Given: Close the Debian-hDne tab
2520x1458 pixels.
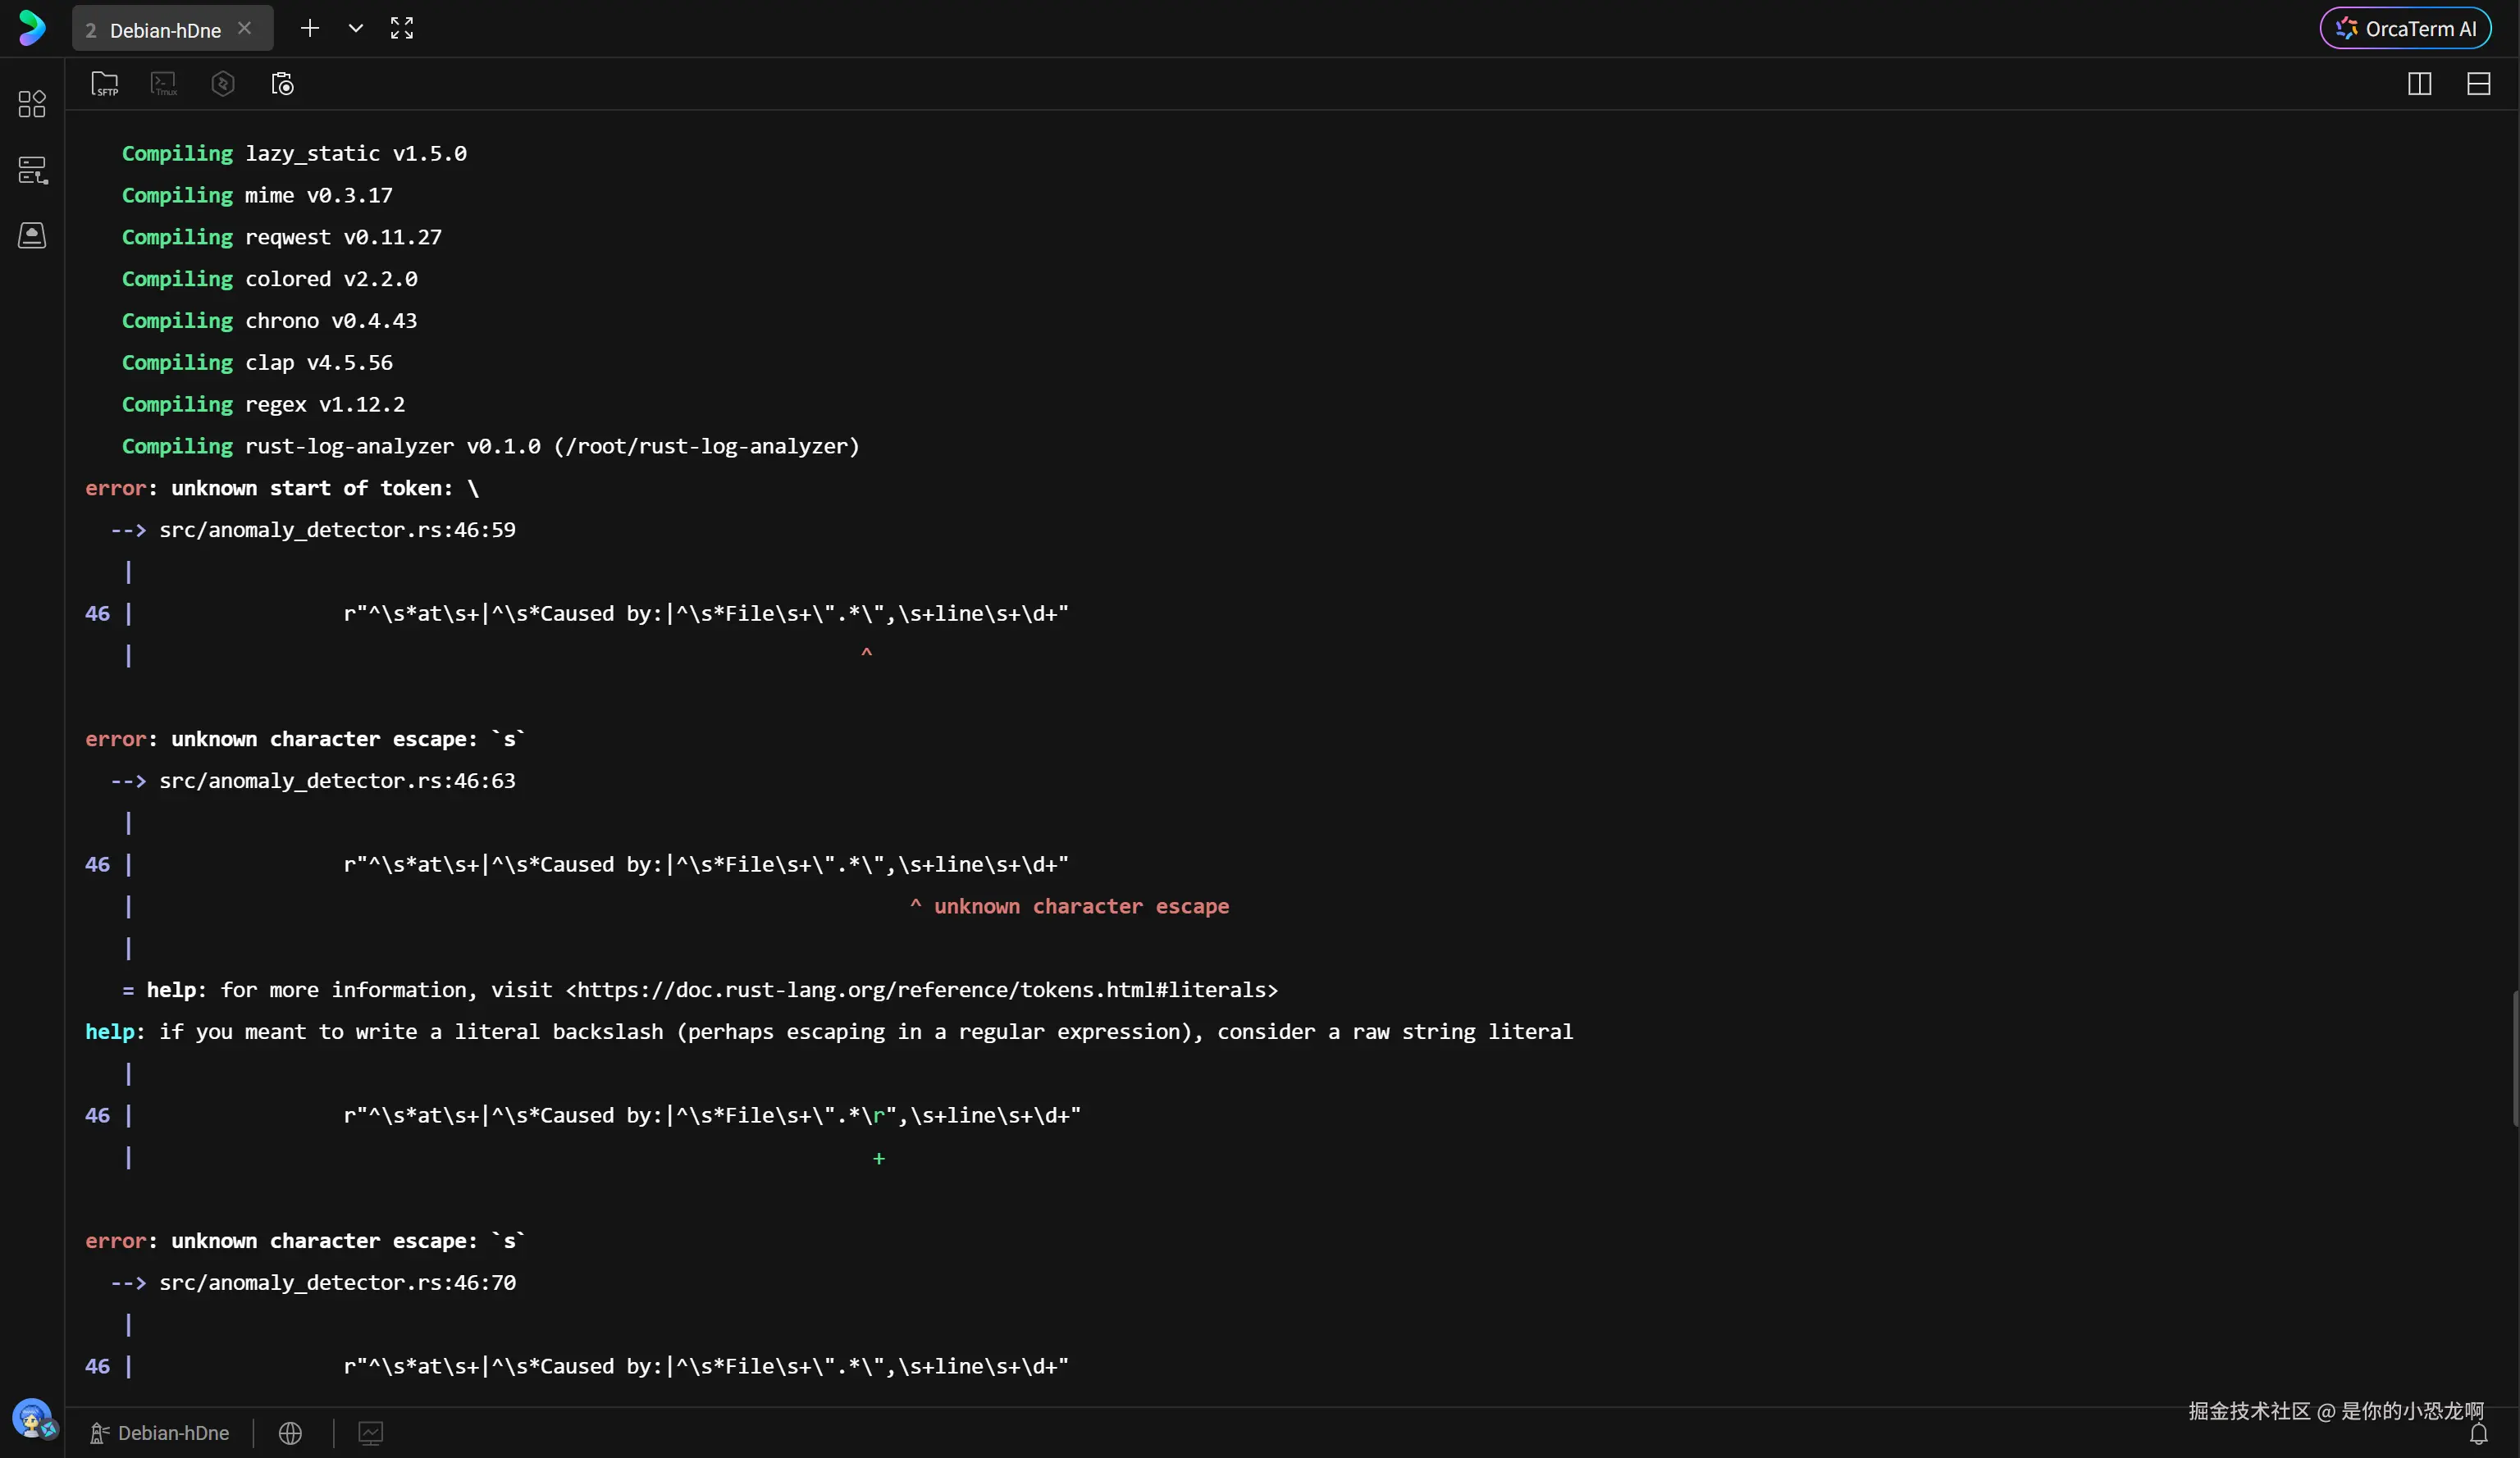Looking at the screenshot, I should [244, 28].
